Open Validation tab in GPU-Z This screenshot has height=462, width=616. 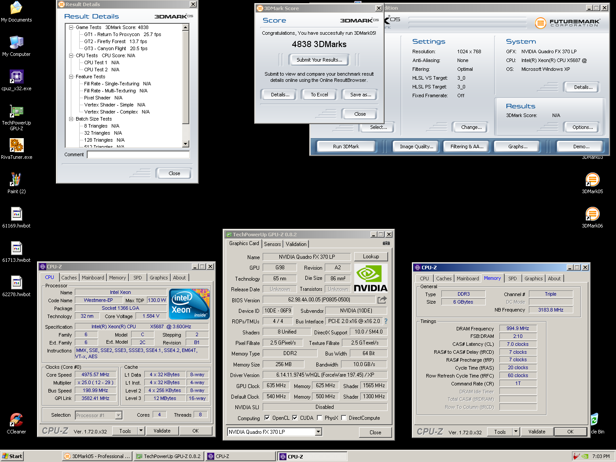point(296,244)
